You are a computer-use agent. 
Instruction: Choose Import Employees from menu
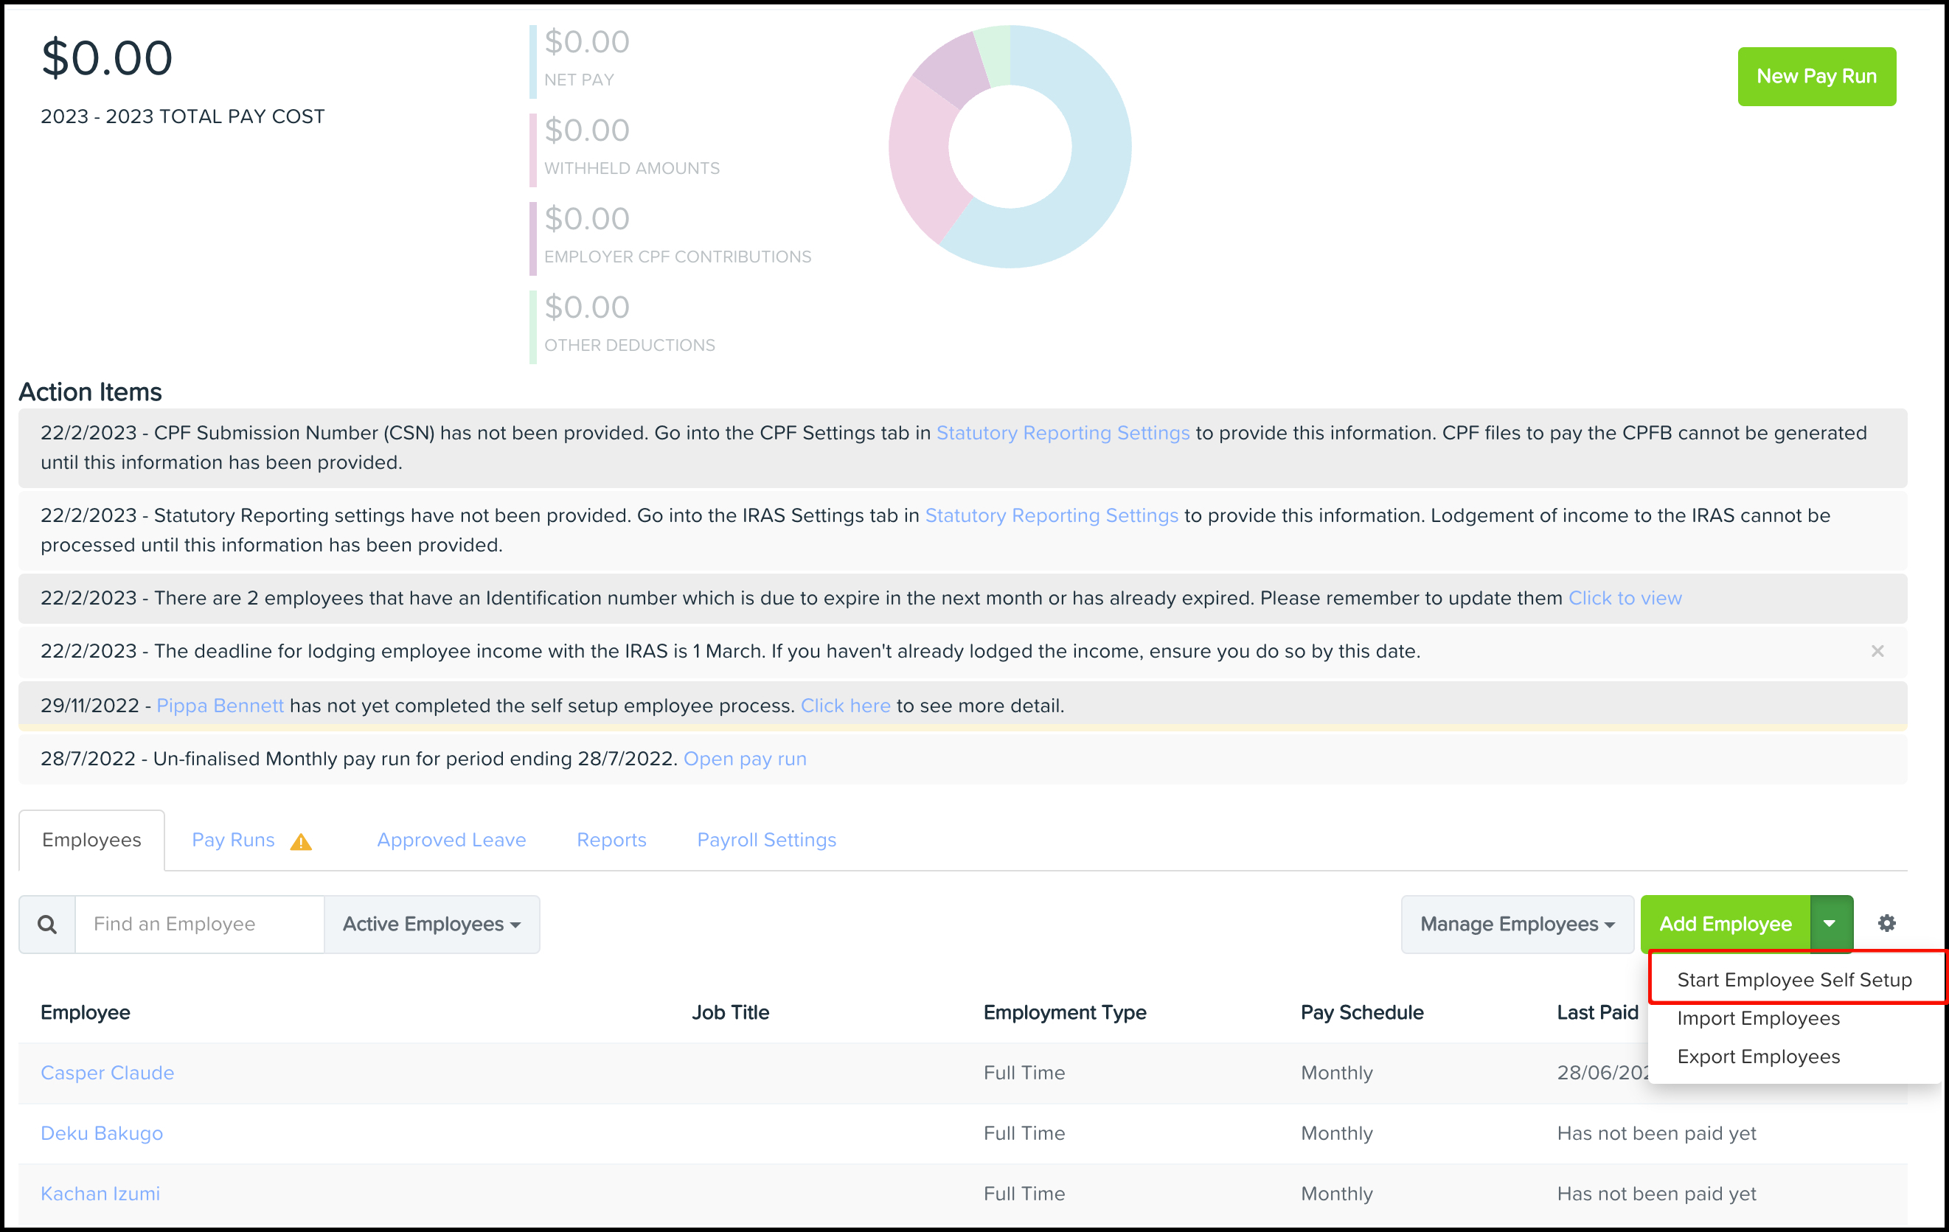click(1757, 1018)
